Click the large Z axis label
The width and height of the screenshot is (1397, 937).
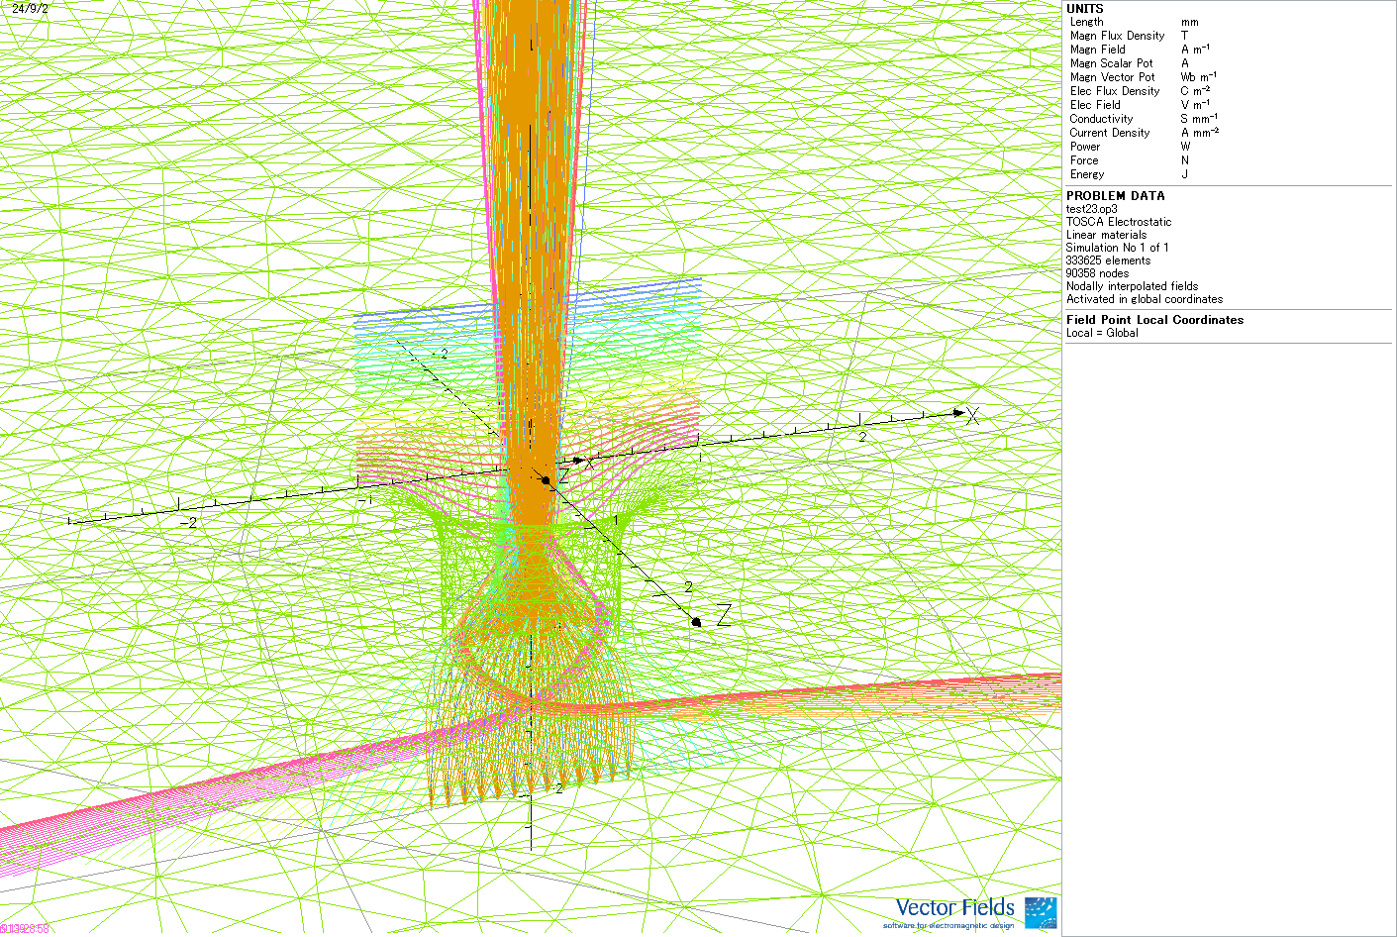(724, 616)
